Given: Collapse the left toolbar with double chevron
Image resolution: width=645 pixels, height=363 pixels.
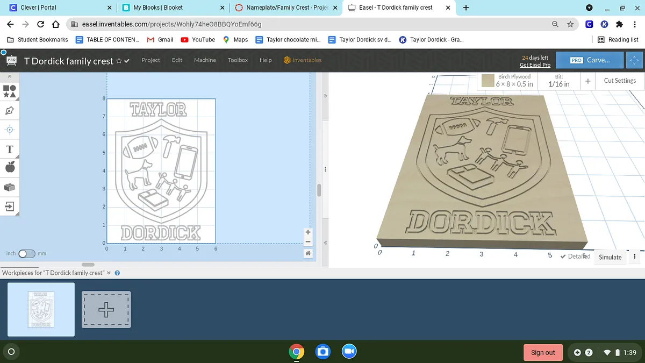Looking at the screenshot, I should (10, 77).
